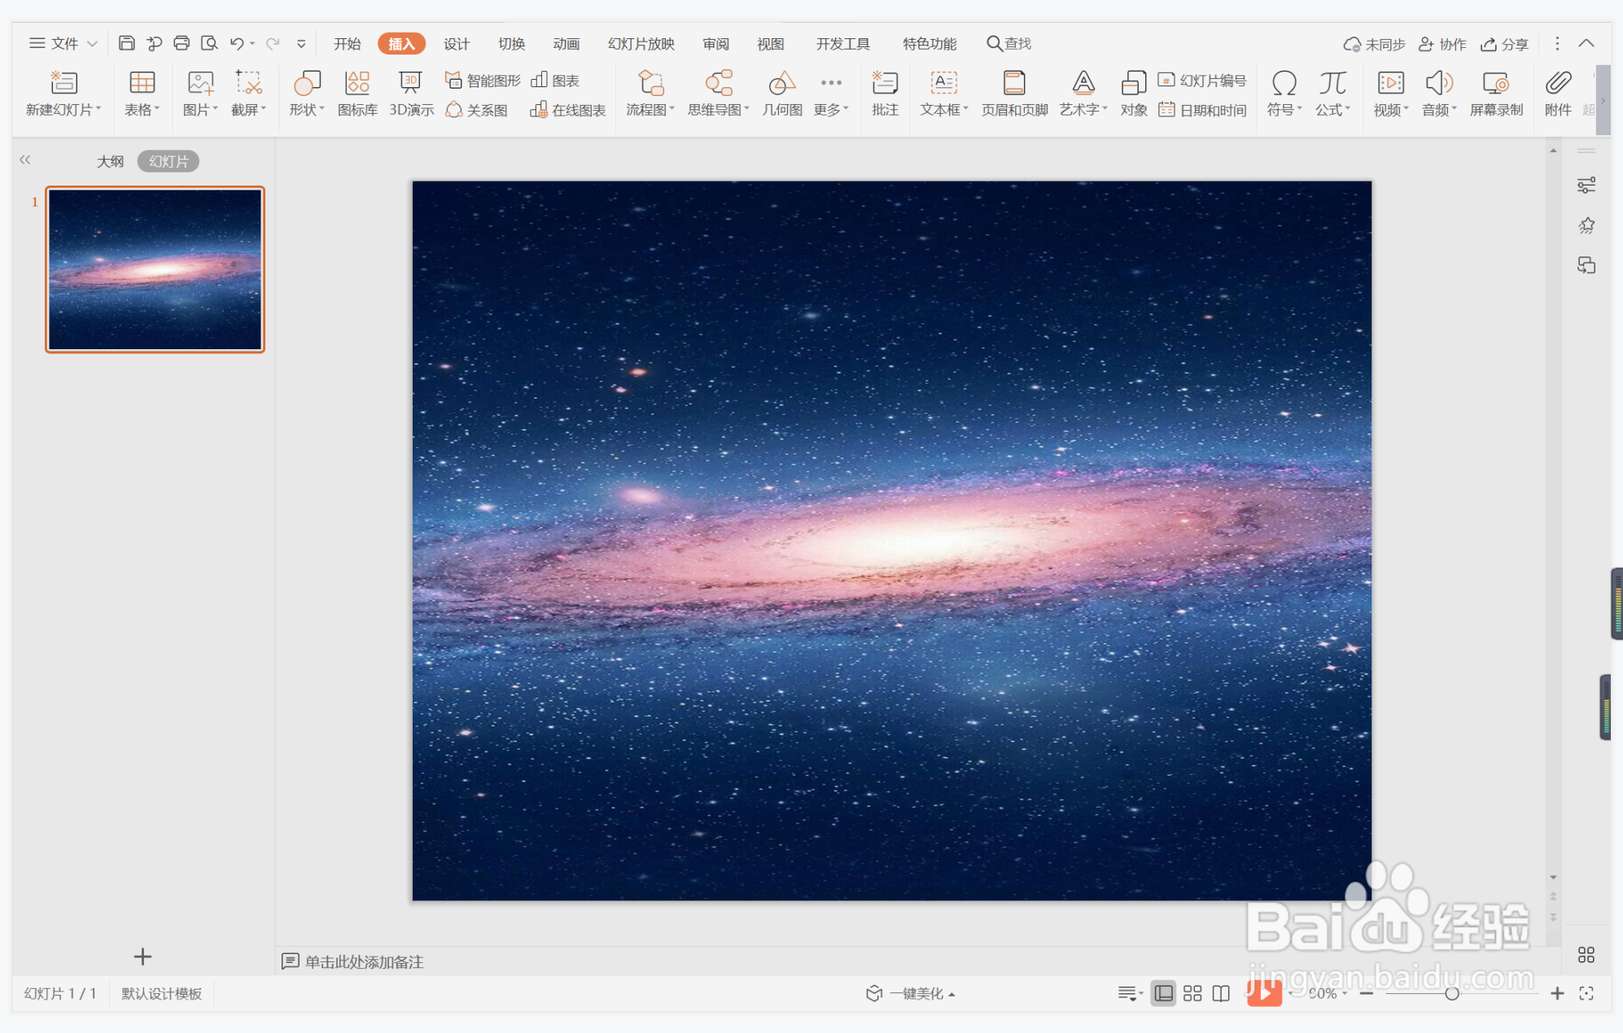Click the Collaborate (协作) button
The width and height of the screenshot is (1623, 1033).
point(1442,44)
